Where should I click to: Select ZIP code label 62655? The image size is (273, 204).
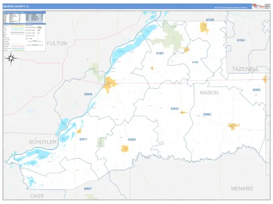pyautogui.click(x=132, y=139)
